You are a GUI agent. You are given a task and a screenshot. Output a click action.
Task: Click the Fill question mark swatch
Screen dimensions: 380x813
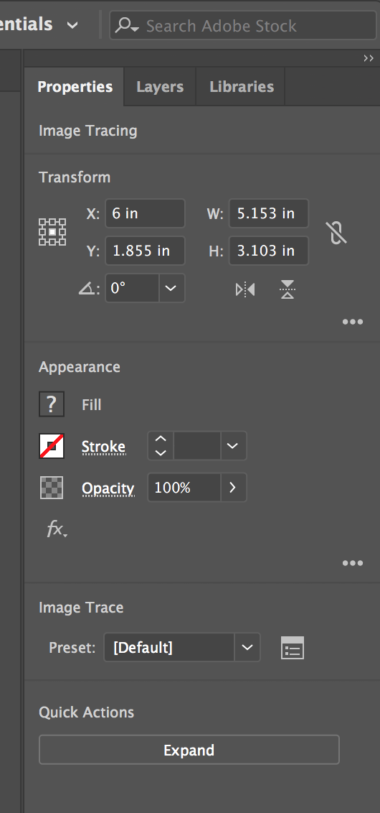(52, 404)
